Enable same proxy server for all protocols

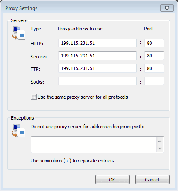[x=34, y=97]
